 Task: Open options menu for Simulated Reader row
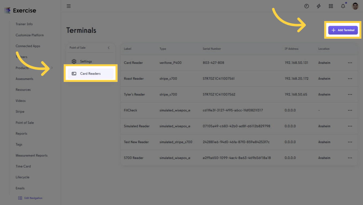point(350,126)
